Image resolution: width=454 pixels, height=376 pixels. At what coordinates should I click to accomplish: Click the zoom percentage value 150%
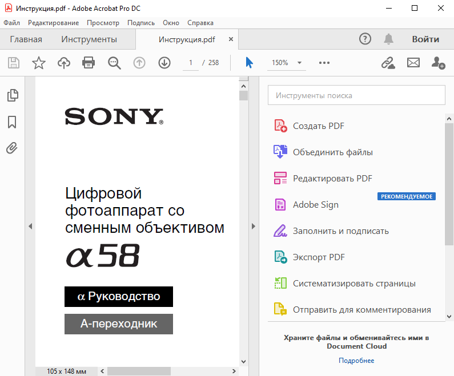point(280,63)
